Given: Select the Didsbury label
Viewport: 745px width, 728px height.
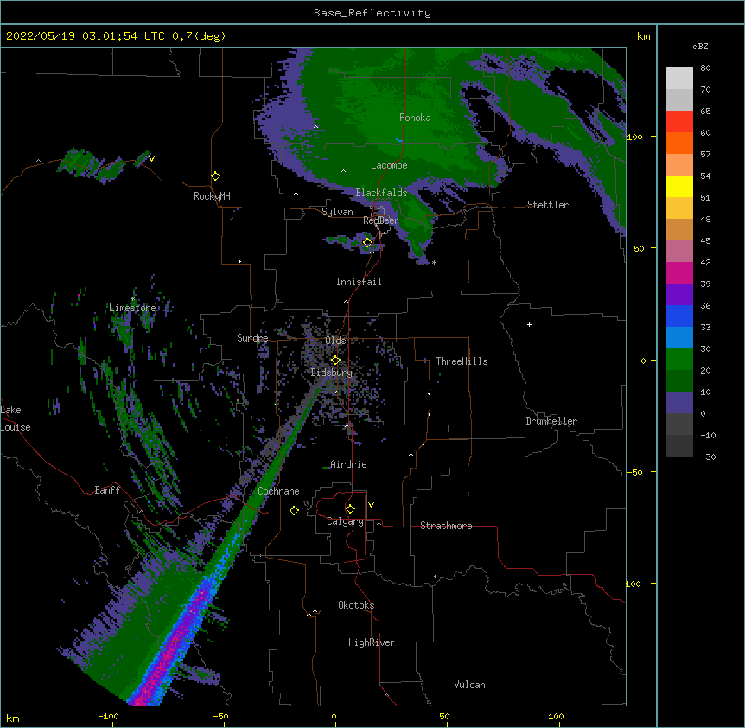Looking at the screenshot, I should pyautogui.click(x=332, y=373).
